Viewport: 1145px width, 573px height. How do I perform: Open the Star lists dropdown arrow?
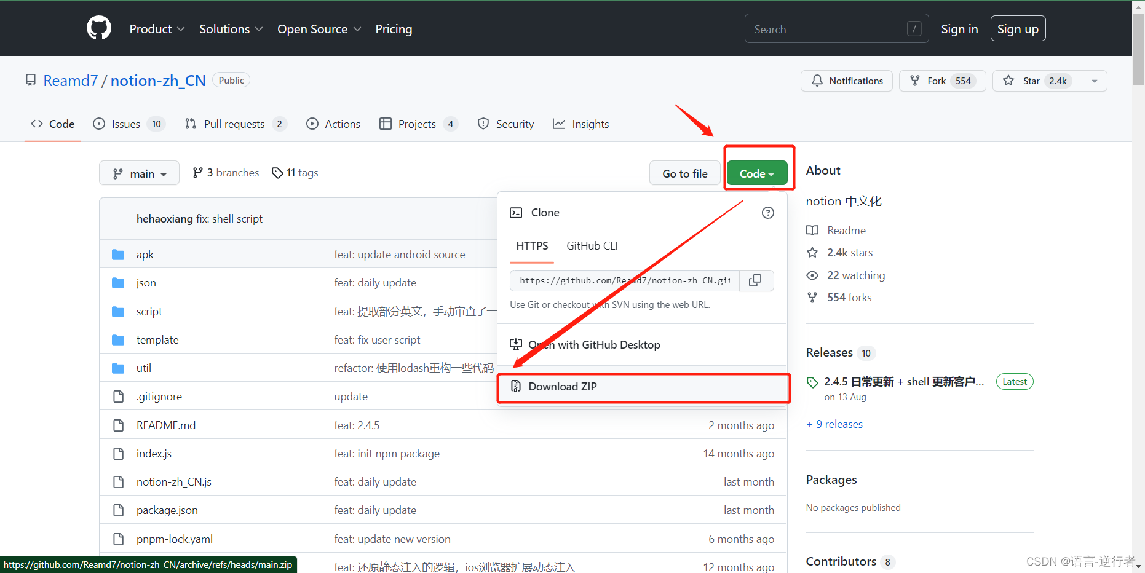coord(1095,81)
